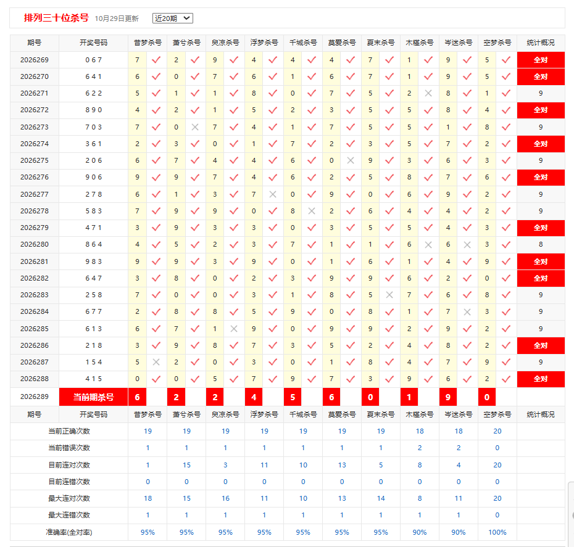Click the 当前正确次数 row label
Image resolution: width=574 pixels, height=547 pixels.
click(69, 432)
